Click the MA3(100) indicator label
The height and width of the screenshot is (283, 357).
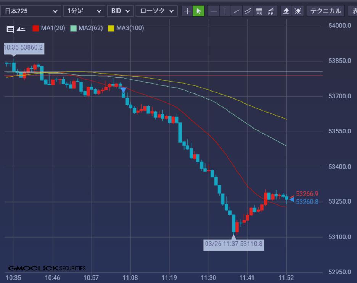(130, 28)
